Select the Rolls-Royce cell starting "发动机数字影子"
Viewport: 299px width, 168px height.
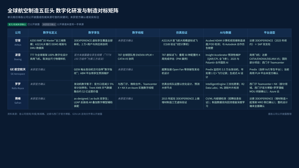(94, 88)
